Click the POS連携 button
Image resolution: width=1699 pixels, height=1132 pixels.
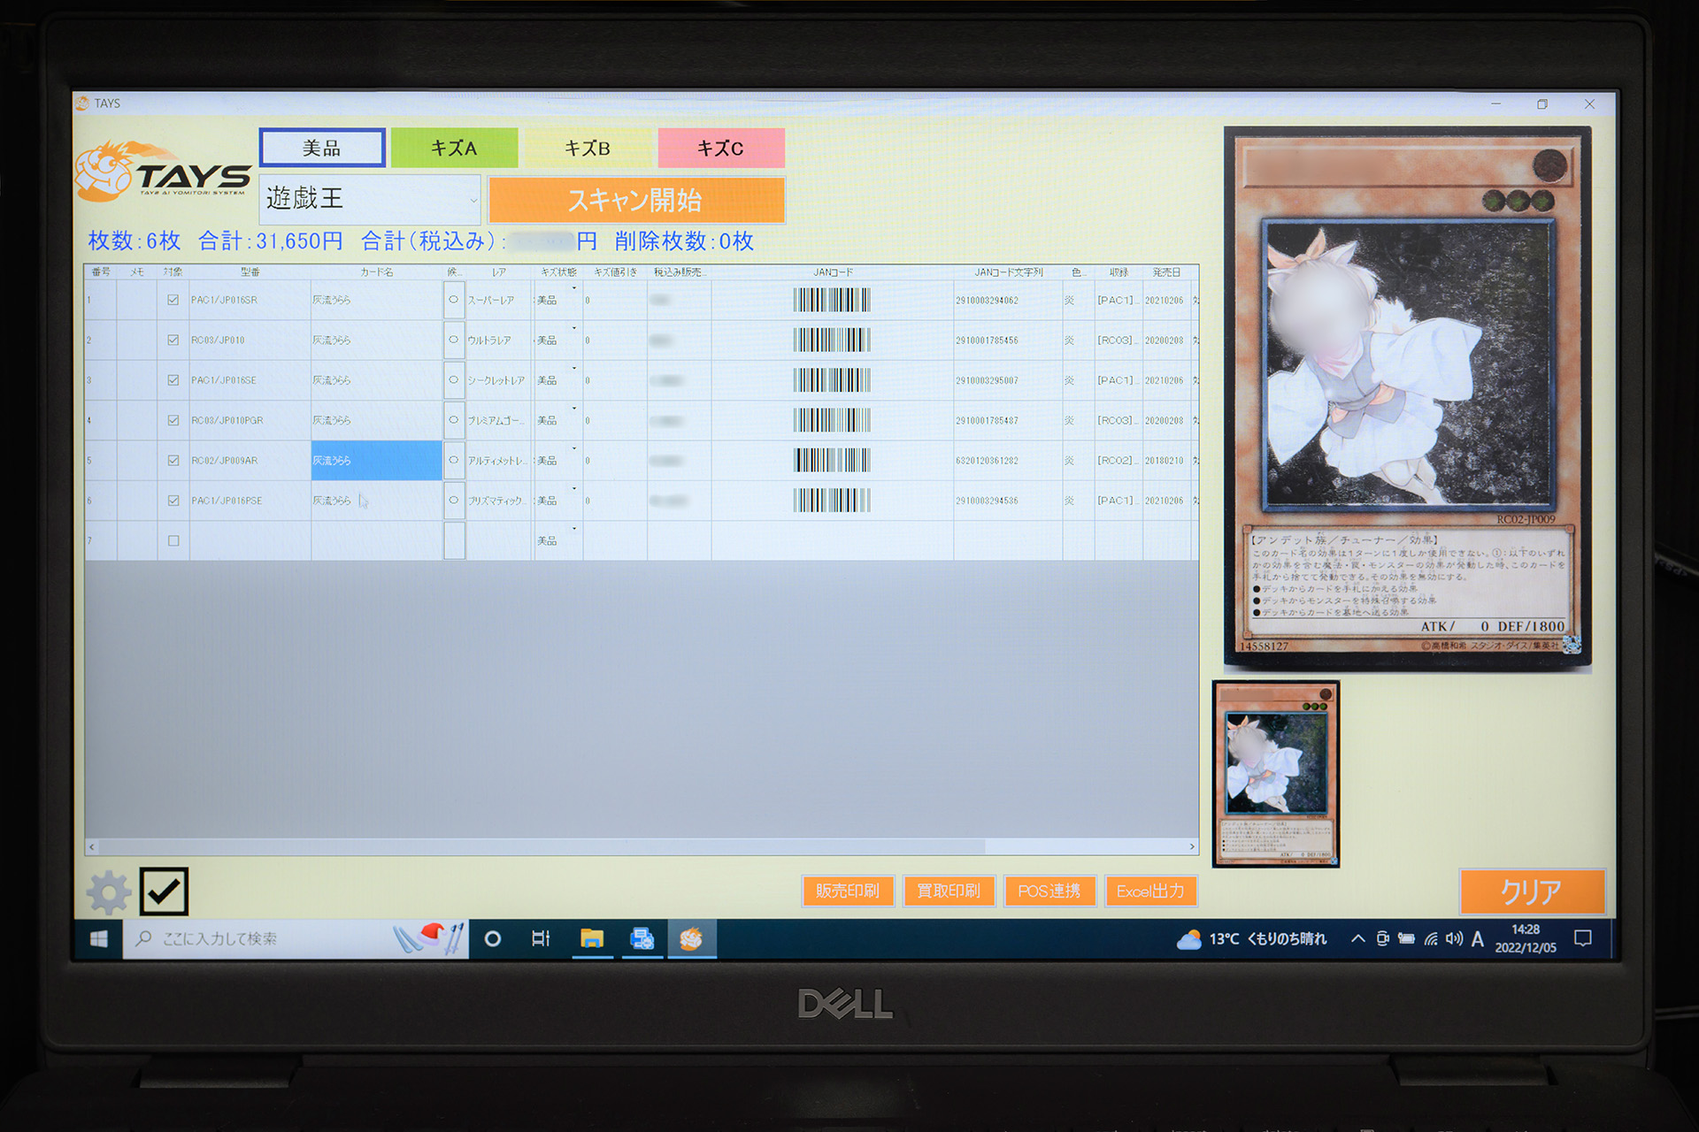coord(1049,891)
